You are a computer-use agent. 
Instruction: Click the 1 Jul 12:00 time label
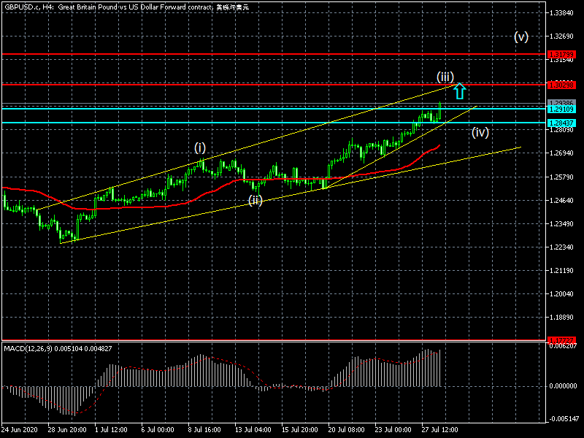[111, 429]
